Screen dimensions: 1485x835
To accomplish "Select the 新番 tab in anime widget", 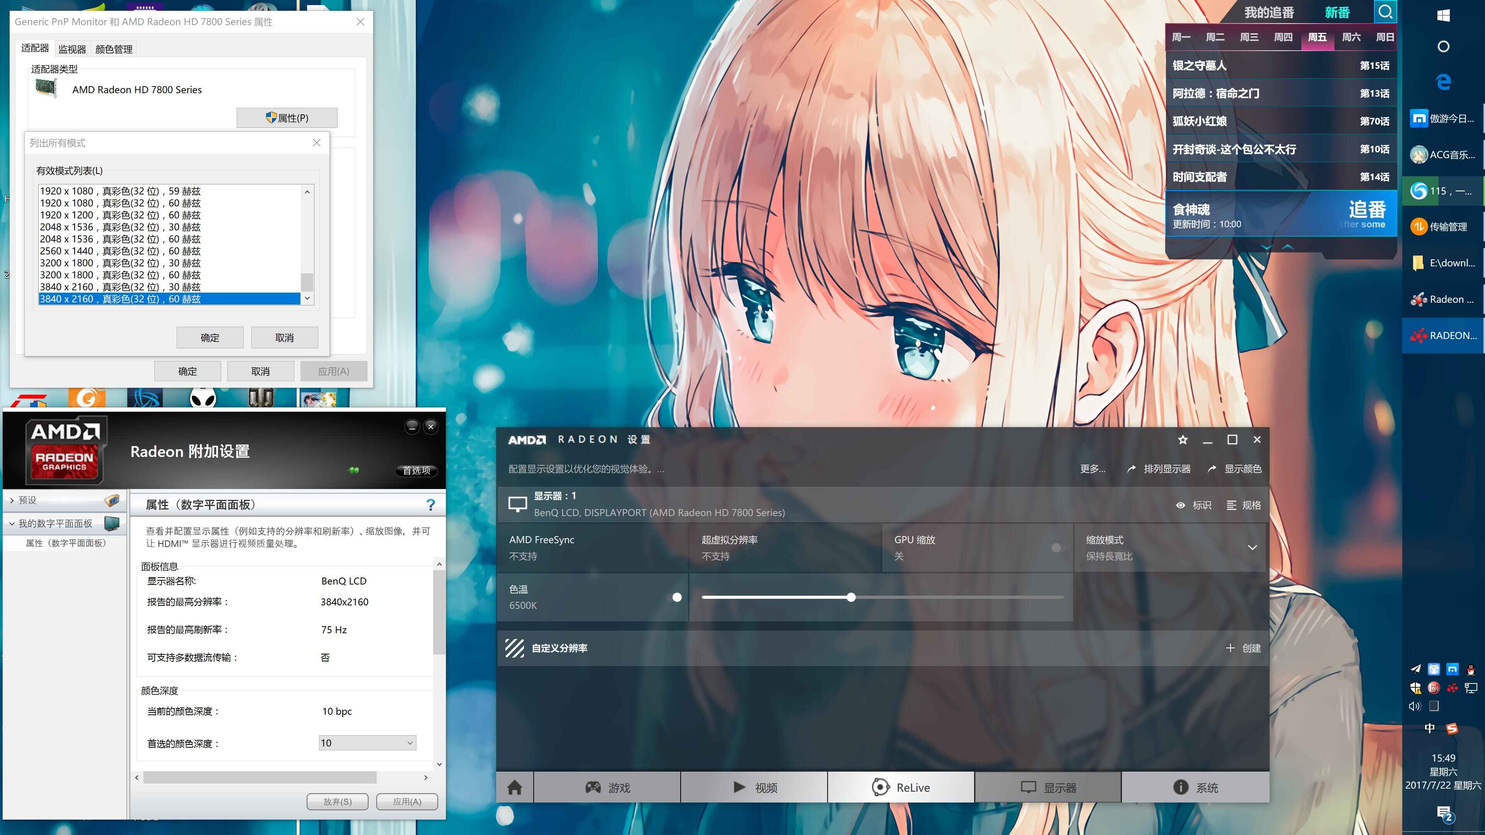I will tap(1337, 12).
